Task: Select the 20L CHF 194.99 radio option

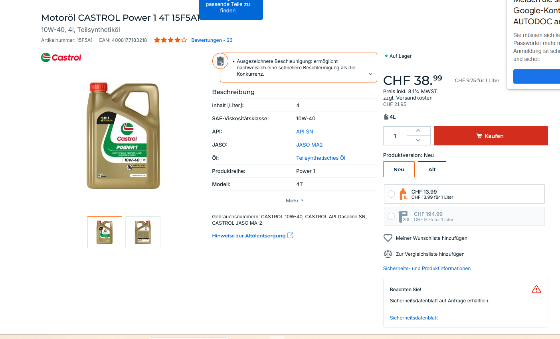Action: click(391, 216)
